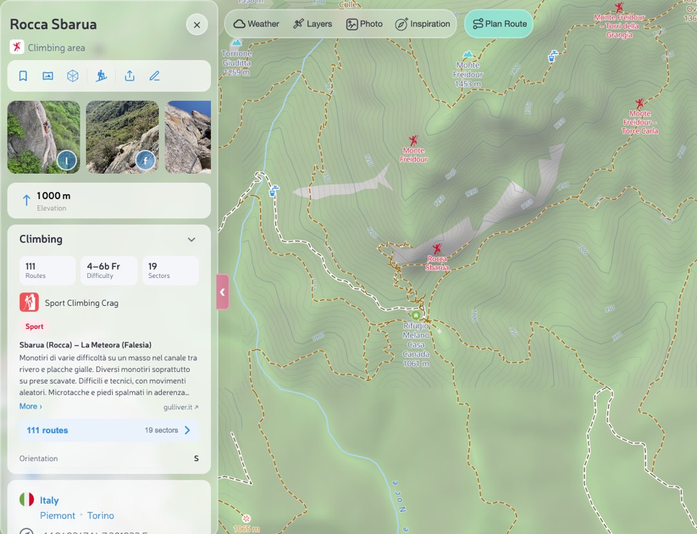Click the orange 1065 m viewpoint marker
This screenshot has width=697, height=534.
tap(246, 518)
